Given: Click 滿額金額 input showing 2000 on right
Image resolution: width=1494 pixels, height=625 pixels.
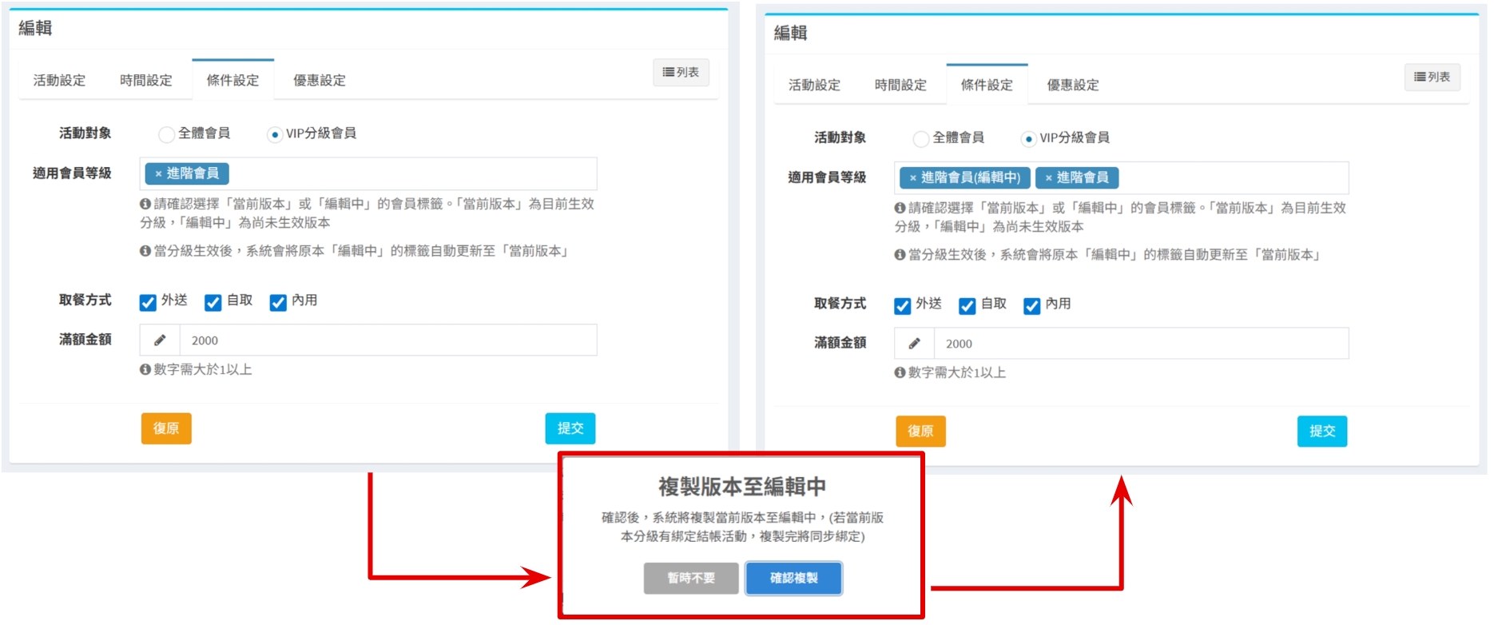Looking at the screenshot, I should pyautogui.click(x=1140, y=344).
